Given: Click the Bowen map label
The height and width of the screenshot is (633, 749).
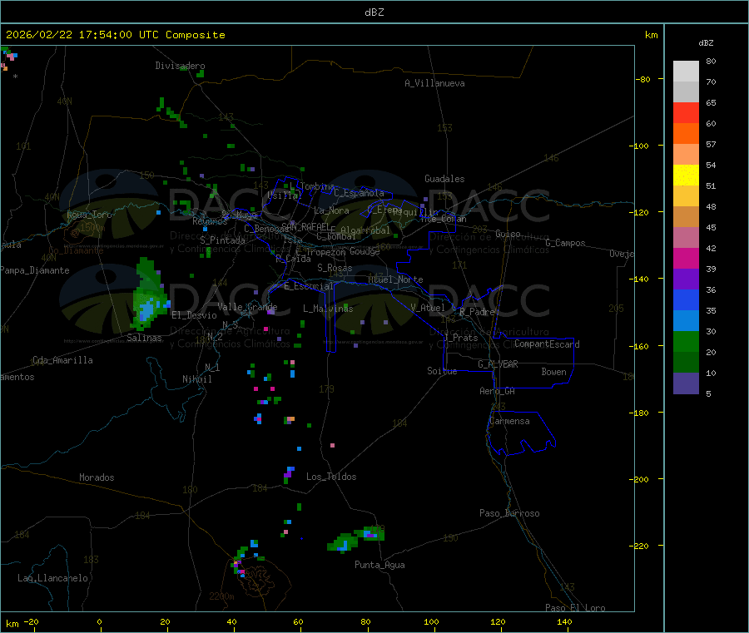Looking at the screenshot, I should (x=554, y=371).
